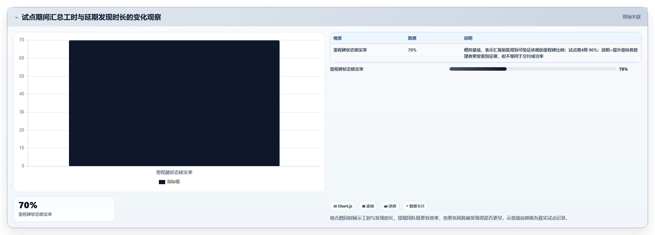655x235 pixels.
Task: Click the y-axis tick label 40
Action: [22, 94]
